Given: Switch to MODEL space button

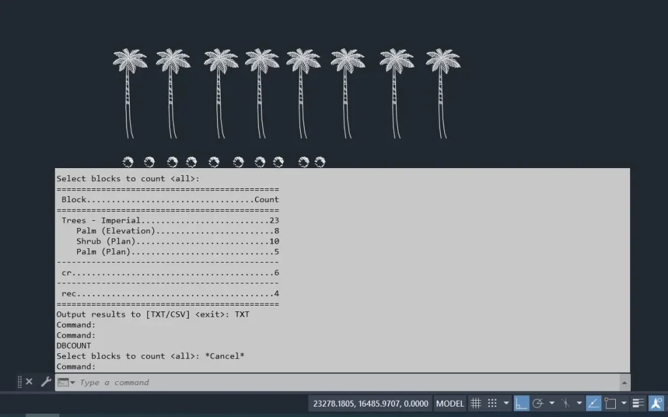Looking at the screenshot, I should coord(449,403).
